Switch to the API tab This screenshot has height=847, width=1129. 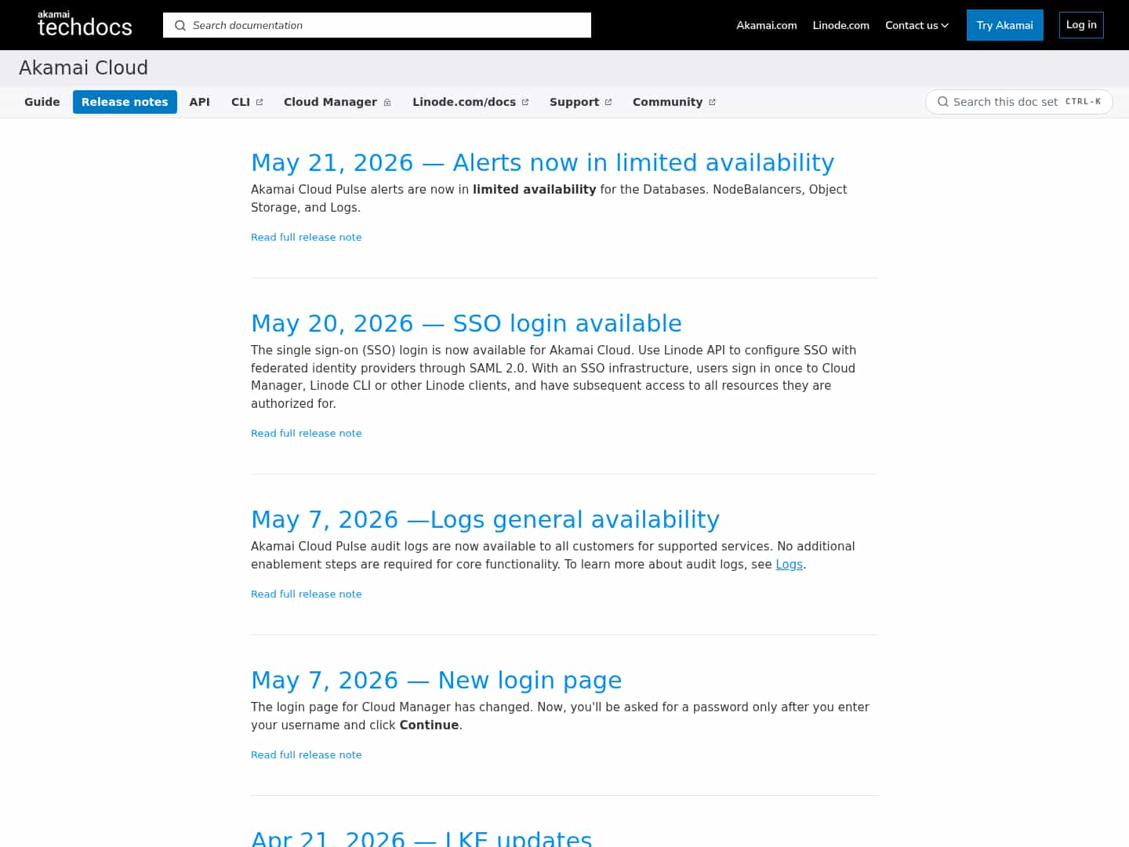tap(200, 102)
